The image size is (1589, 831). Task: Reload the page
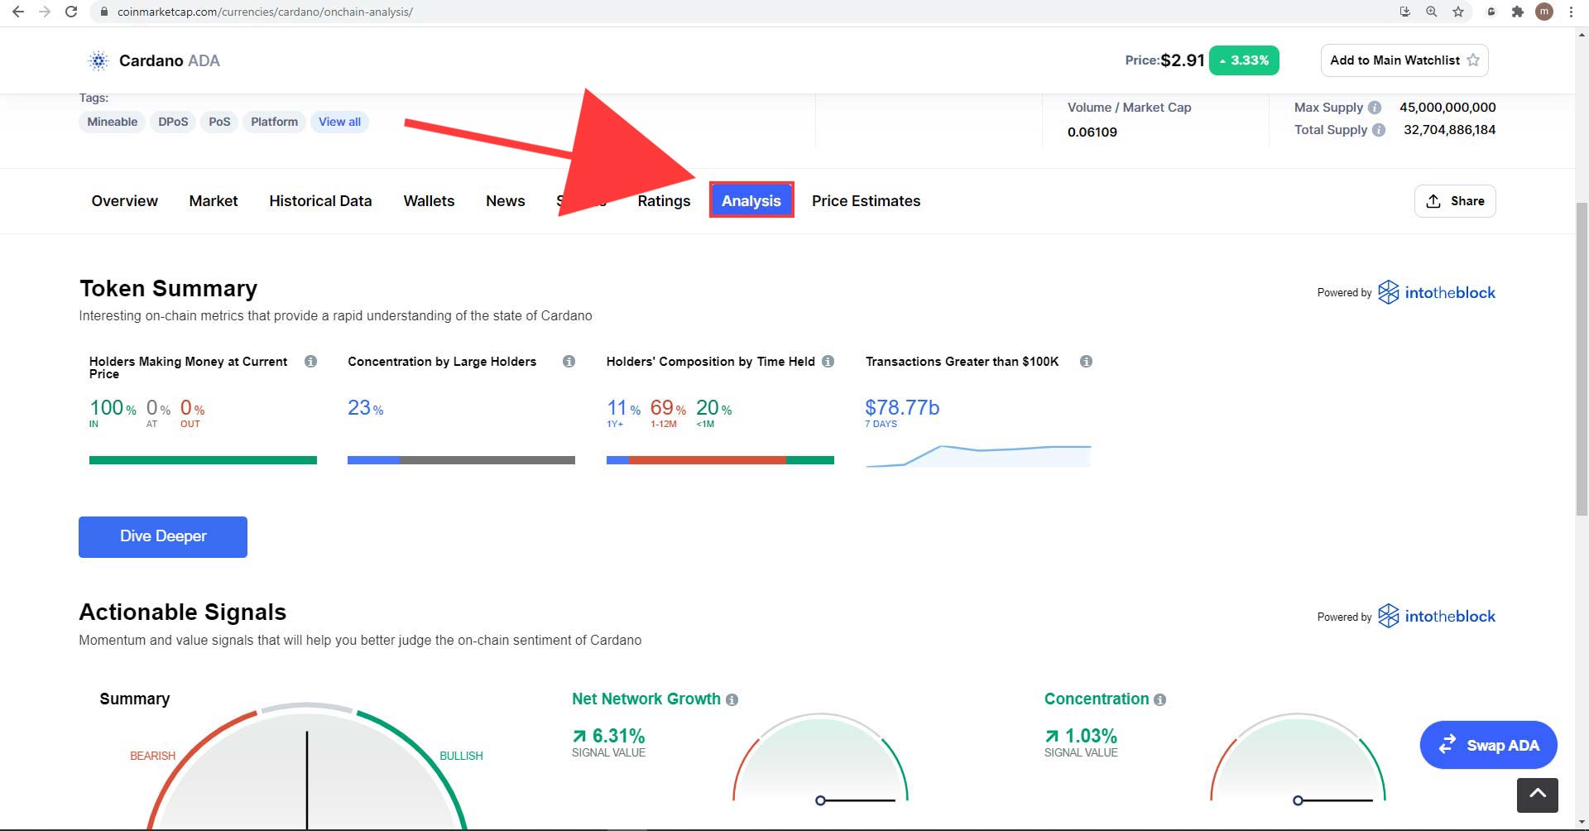click(x=71, y=12)
